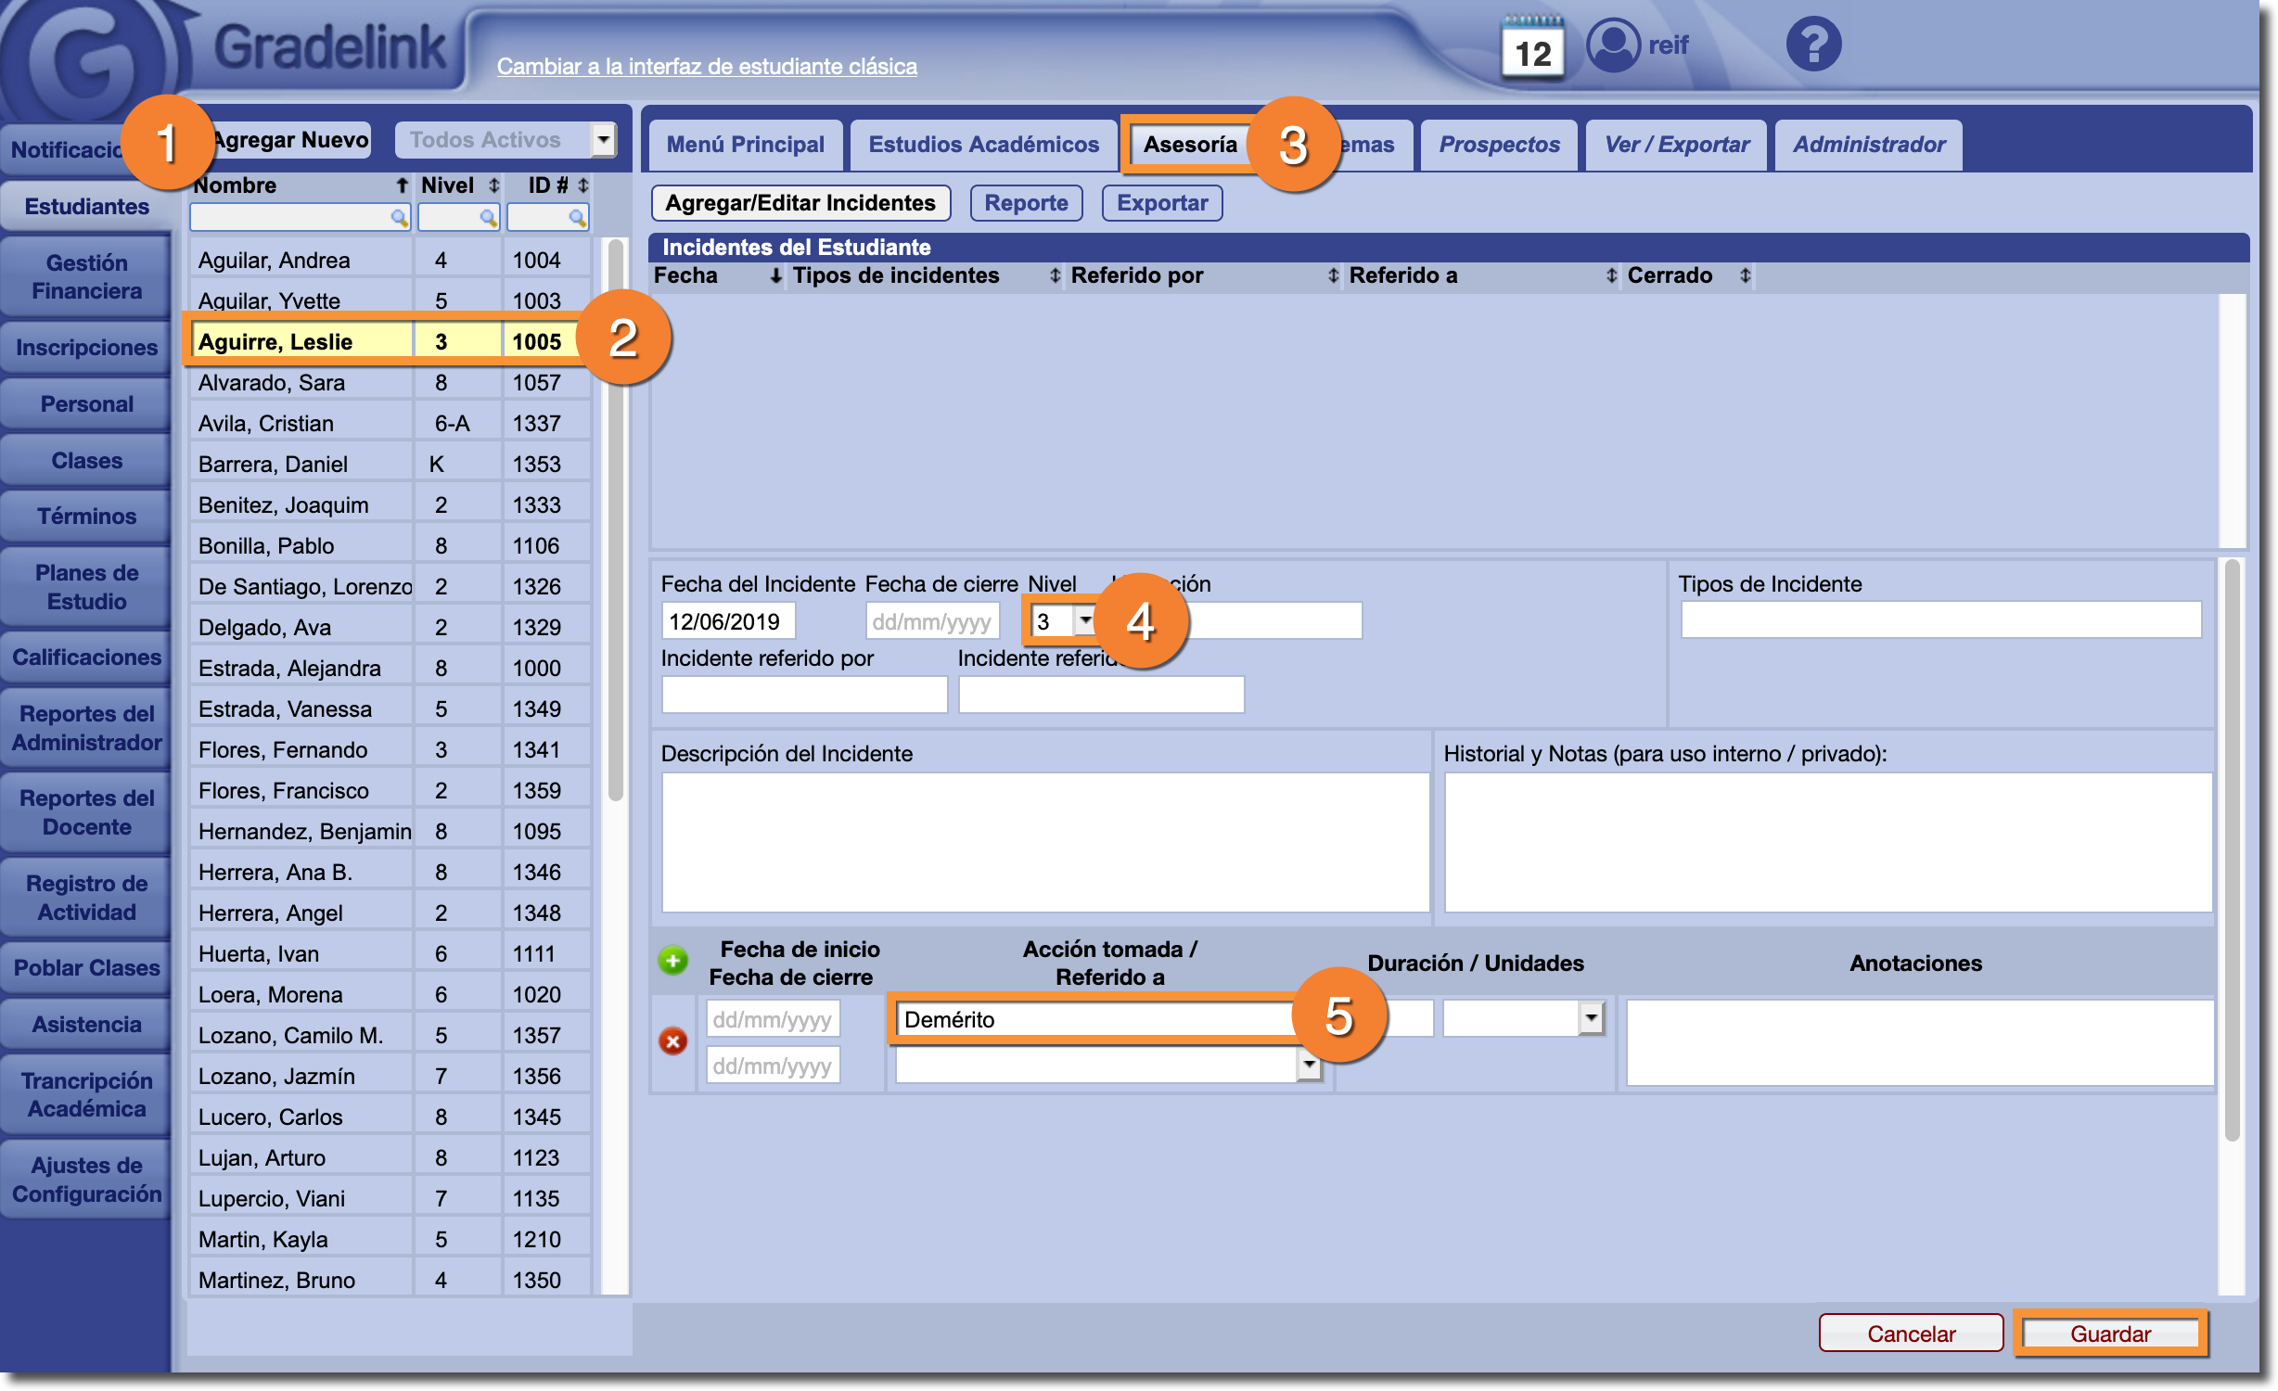Expand the Todos Activos dropdown

pos(603,140)
